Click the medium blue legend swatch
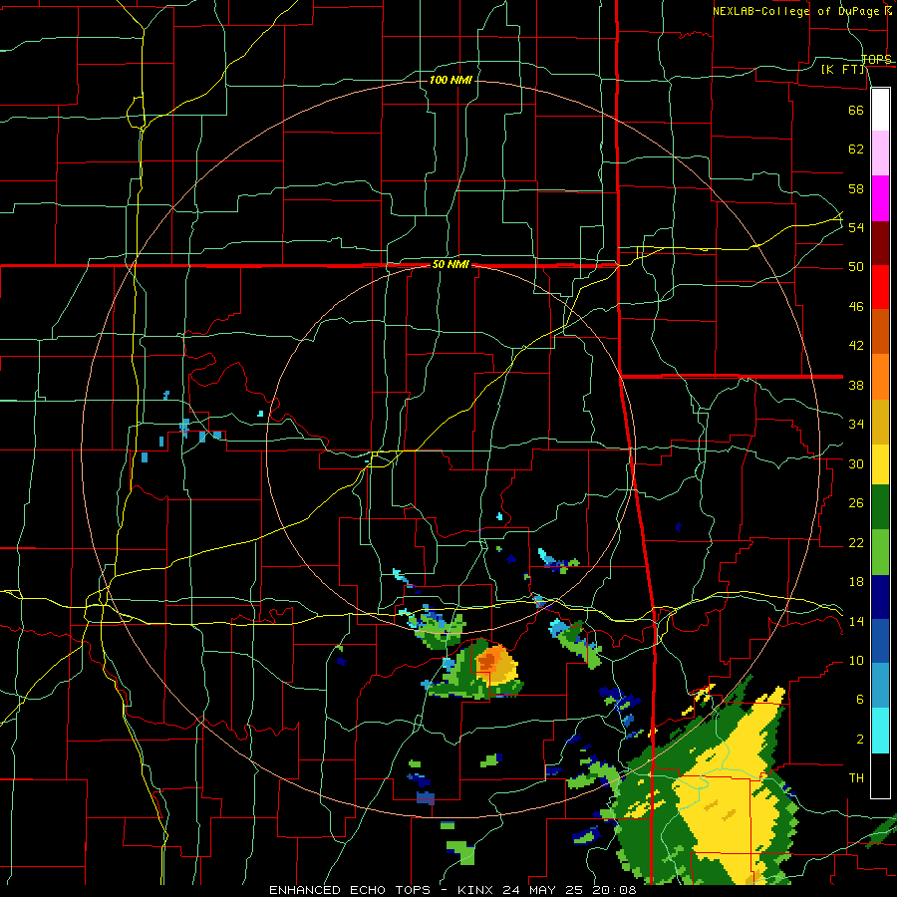The width and height of the screenshot is (897, 897). tap(880, 641)
